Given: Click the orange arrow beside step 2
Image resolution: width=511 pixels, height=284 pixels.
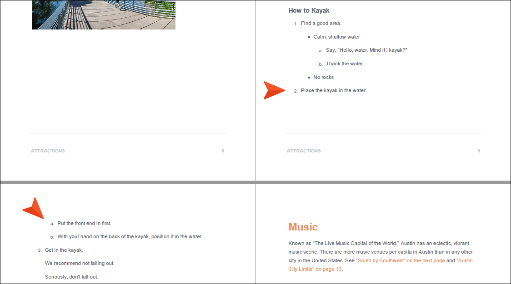Looking at the screenshot, I should [x=274, y=90].
